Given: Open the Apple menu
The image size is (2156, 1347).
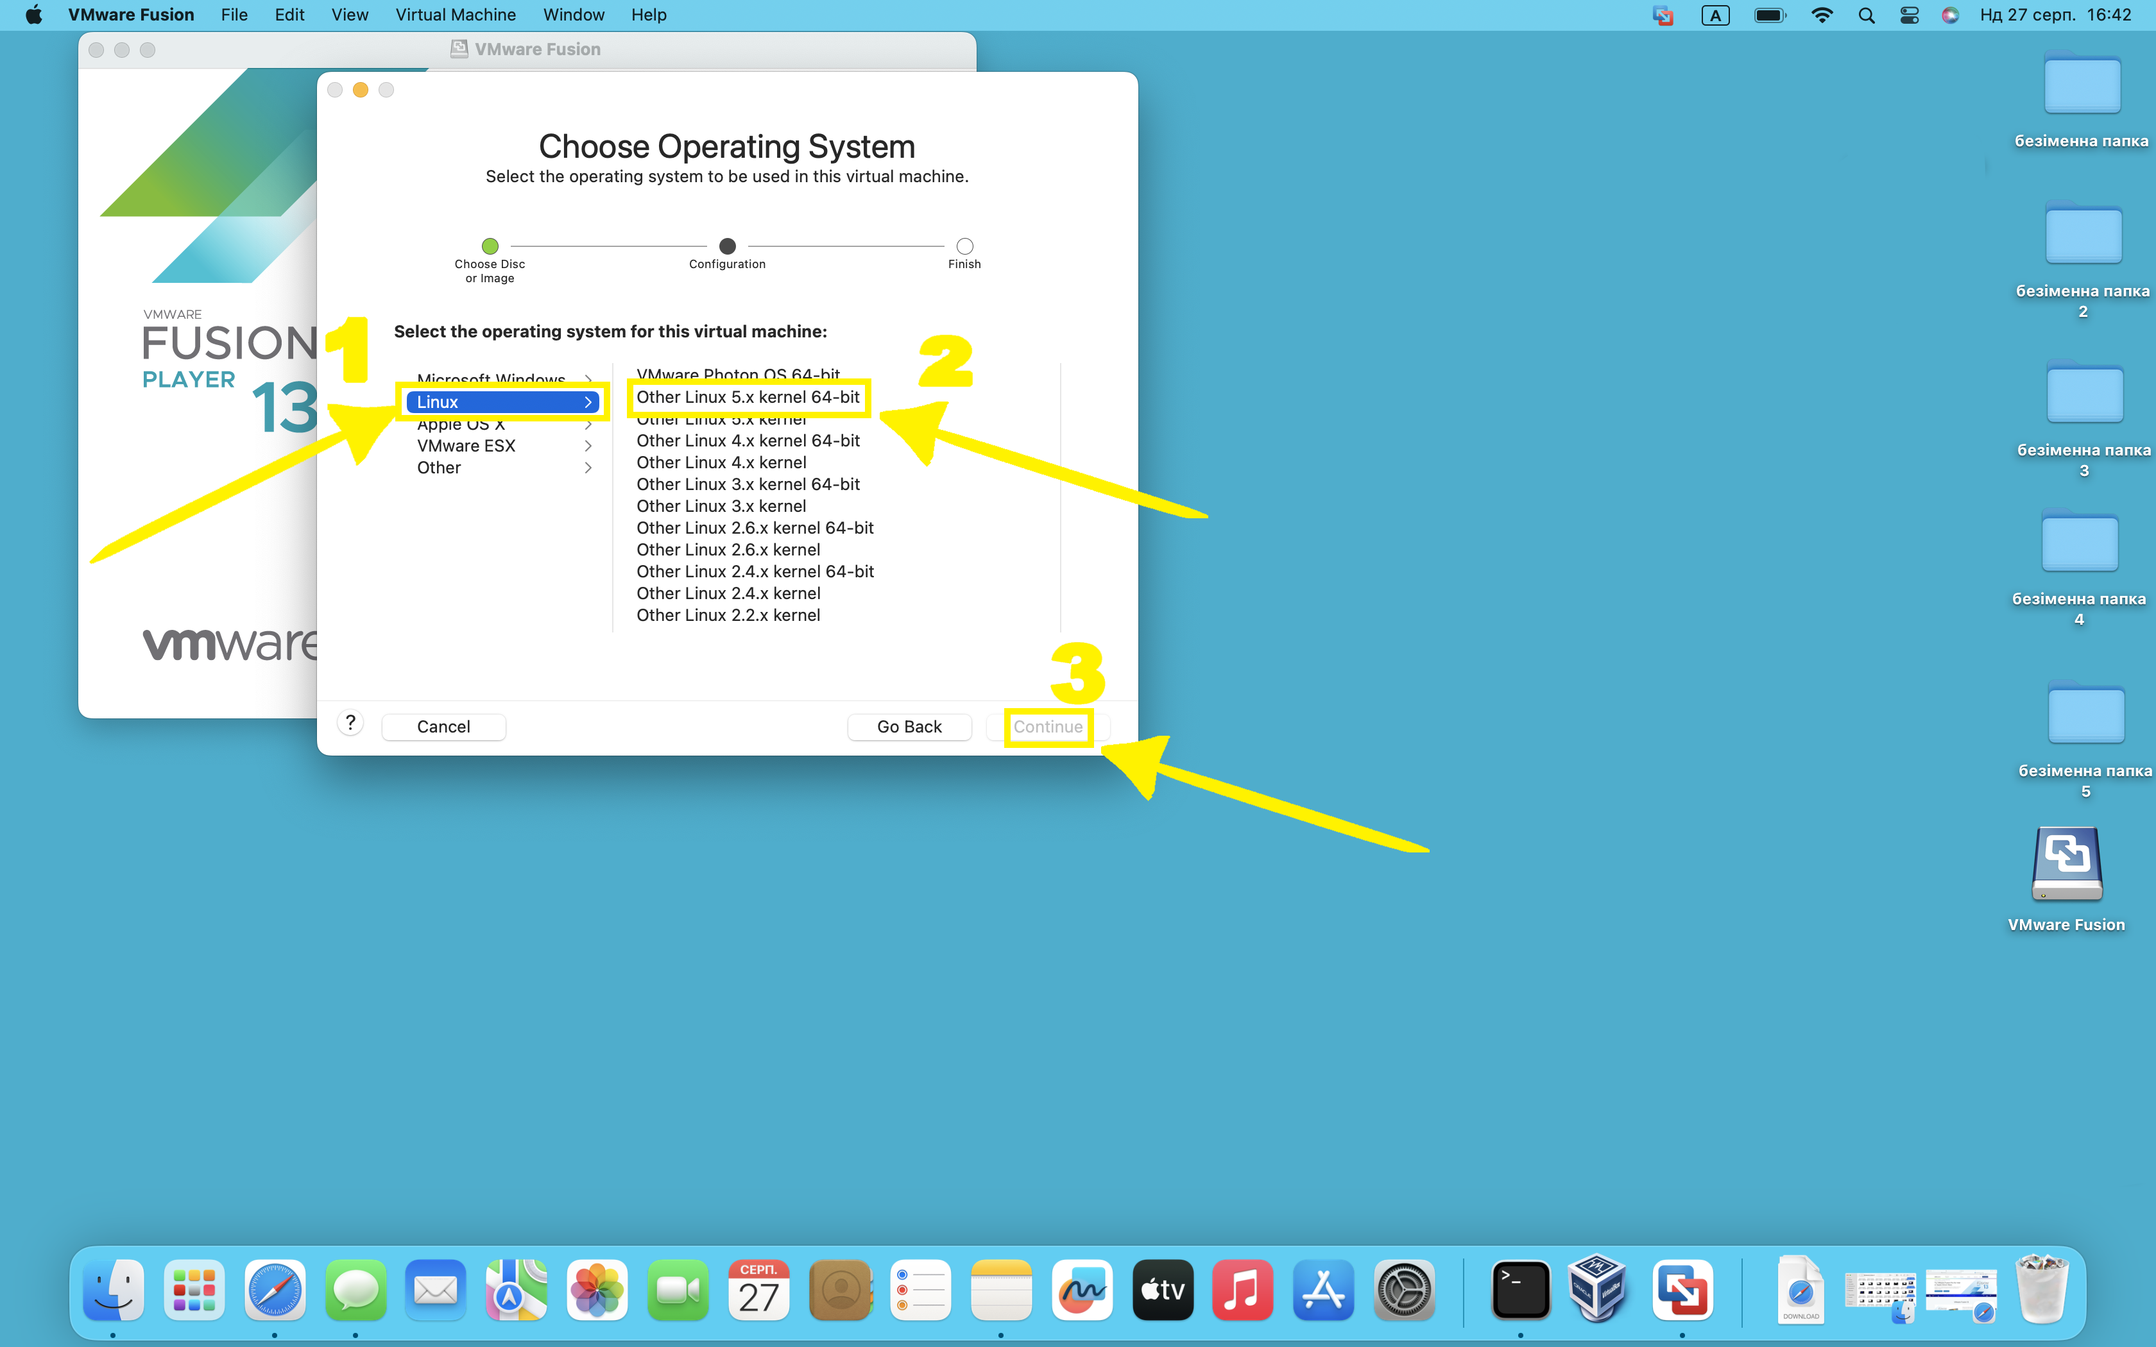Looking at the screenshot, I should click(34, 15).
